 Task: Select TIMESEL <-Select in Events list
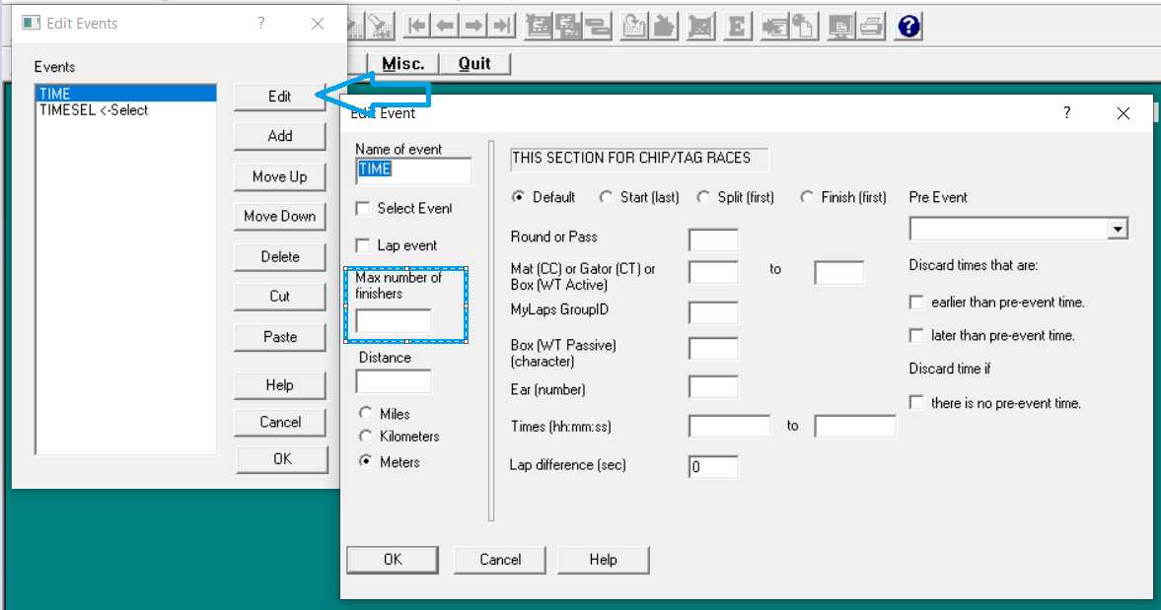coord(126,110)
